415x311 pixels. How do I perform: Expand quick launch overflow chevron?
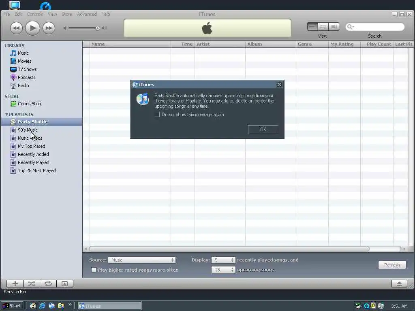click(70, 305)
